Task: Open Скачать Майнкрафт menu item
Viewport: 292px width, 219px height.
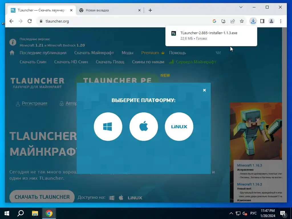Action: point(94,53)
